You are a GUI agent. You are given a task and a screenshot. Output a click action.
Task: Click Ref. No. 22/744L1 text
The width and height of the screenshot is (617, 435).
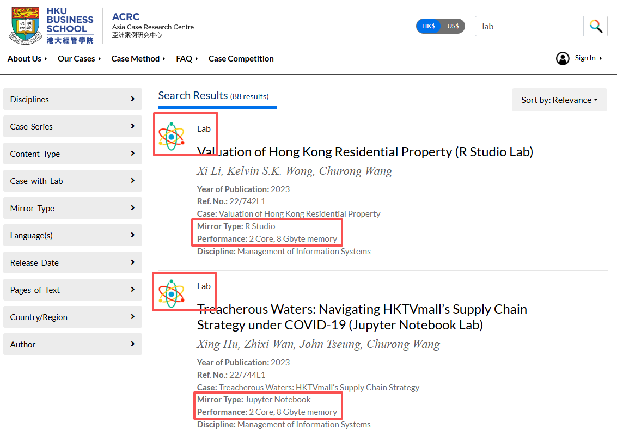click(231, 375)
